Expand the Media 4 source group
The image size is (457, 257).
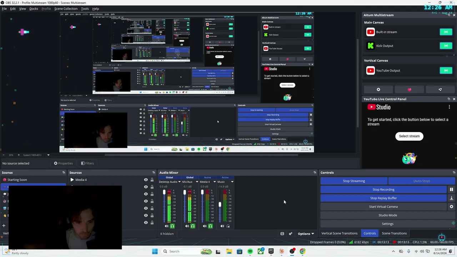click(72, 180)
